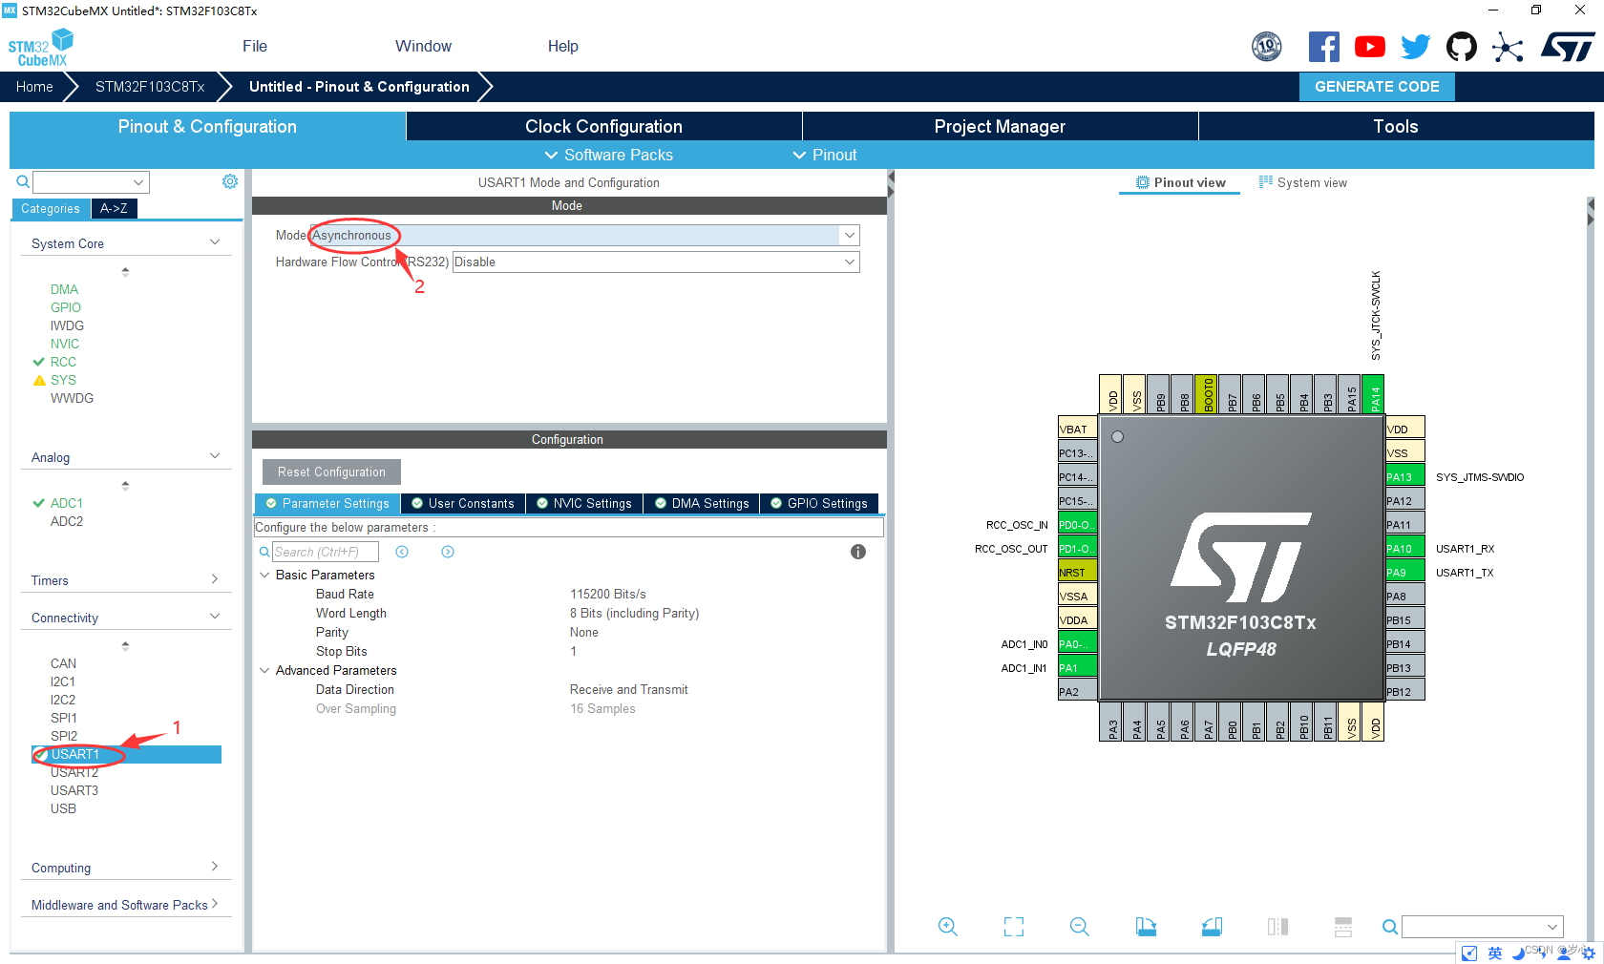Open the Software Packs dropdown
The height and width of the screenshot is (964, 1604).
point(608,155)
